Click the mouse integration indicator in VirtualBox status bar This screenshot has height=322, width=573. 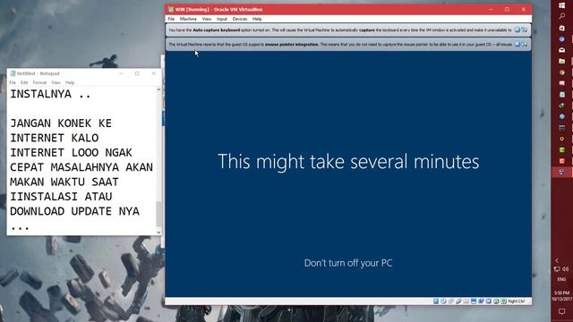496,301
